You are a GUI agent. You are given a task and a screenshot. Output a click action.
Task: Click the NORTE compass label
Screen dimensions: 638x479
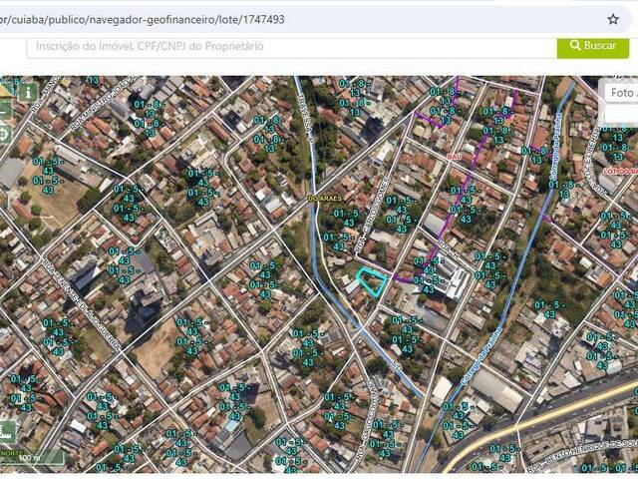(x=11, y=453)
